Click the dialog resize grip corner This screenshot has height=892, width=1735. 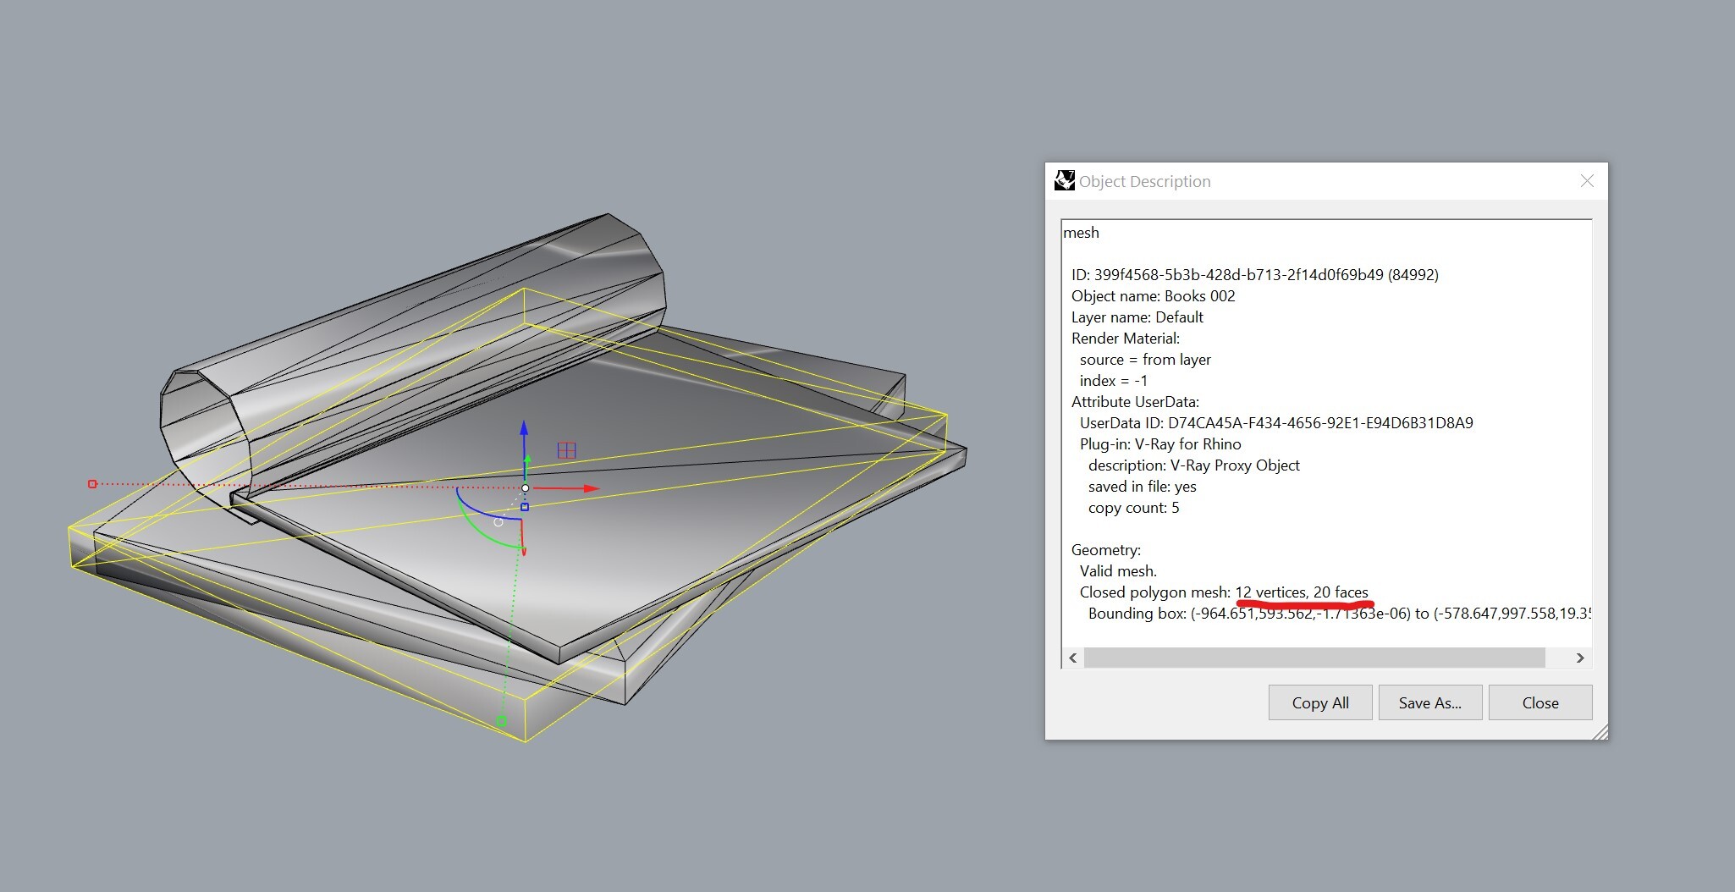(1600, 732)
